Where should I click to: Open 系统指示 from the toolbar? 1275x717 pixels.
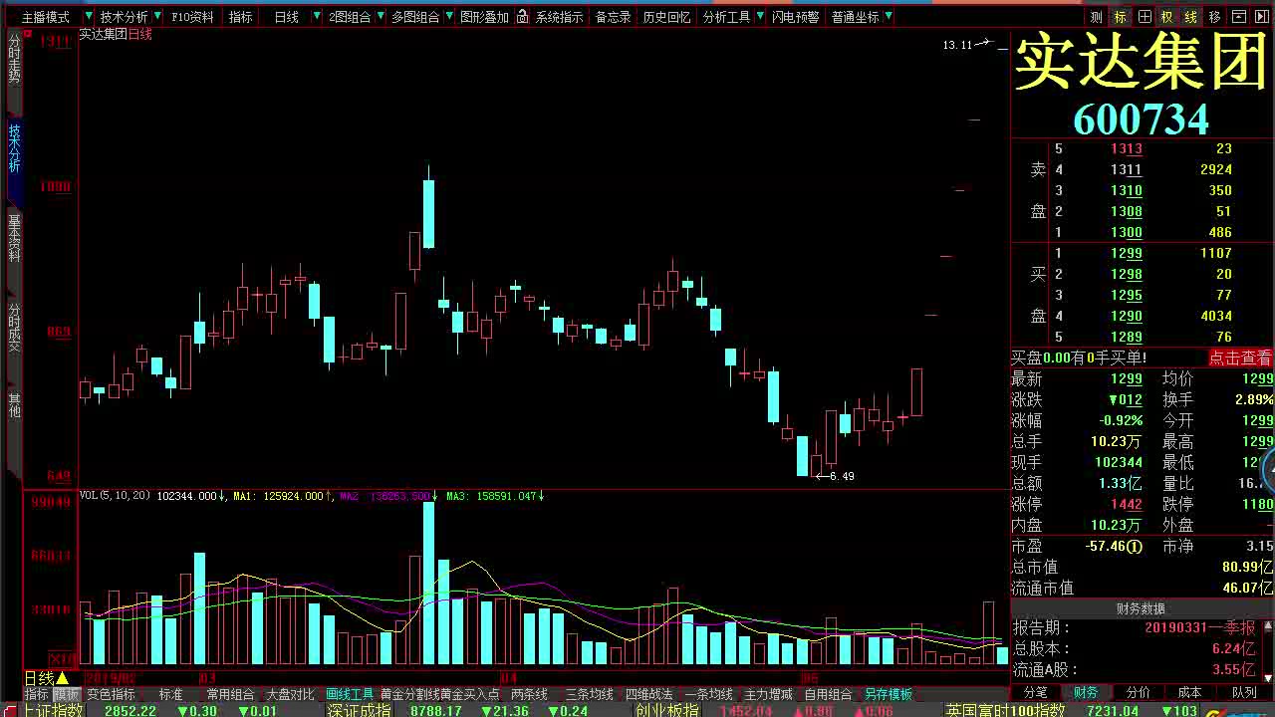(x=559, y=17)
